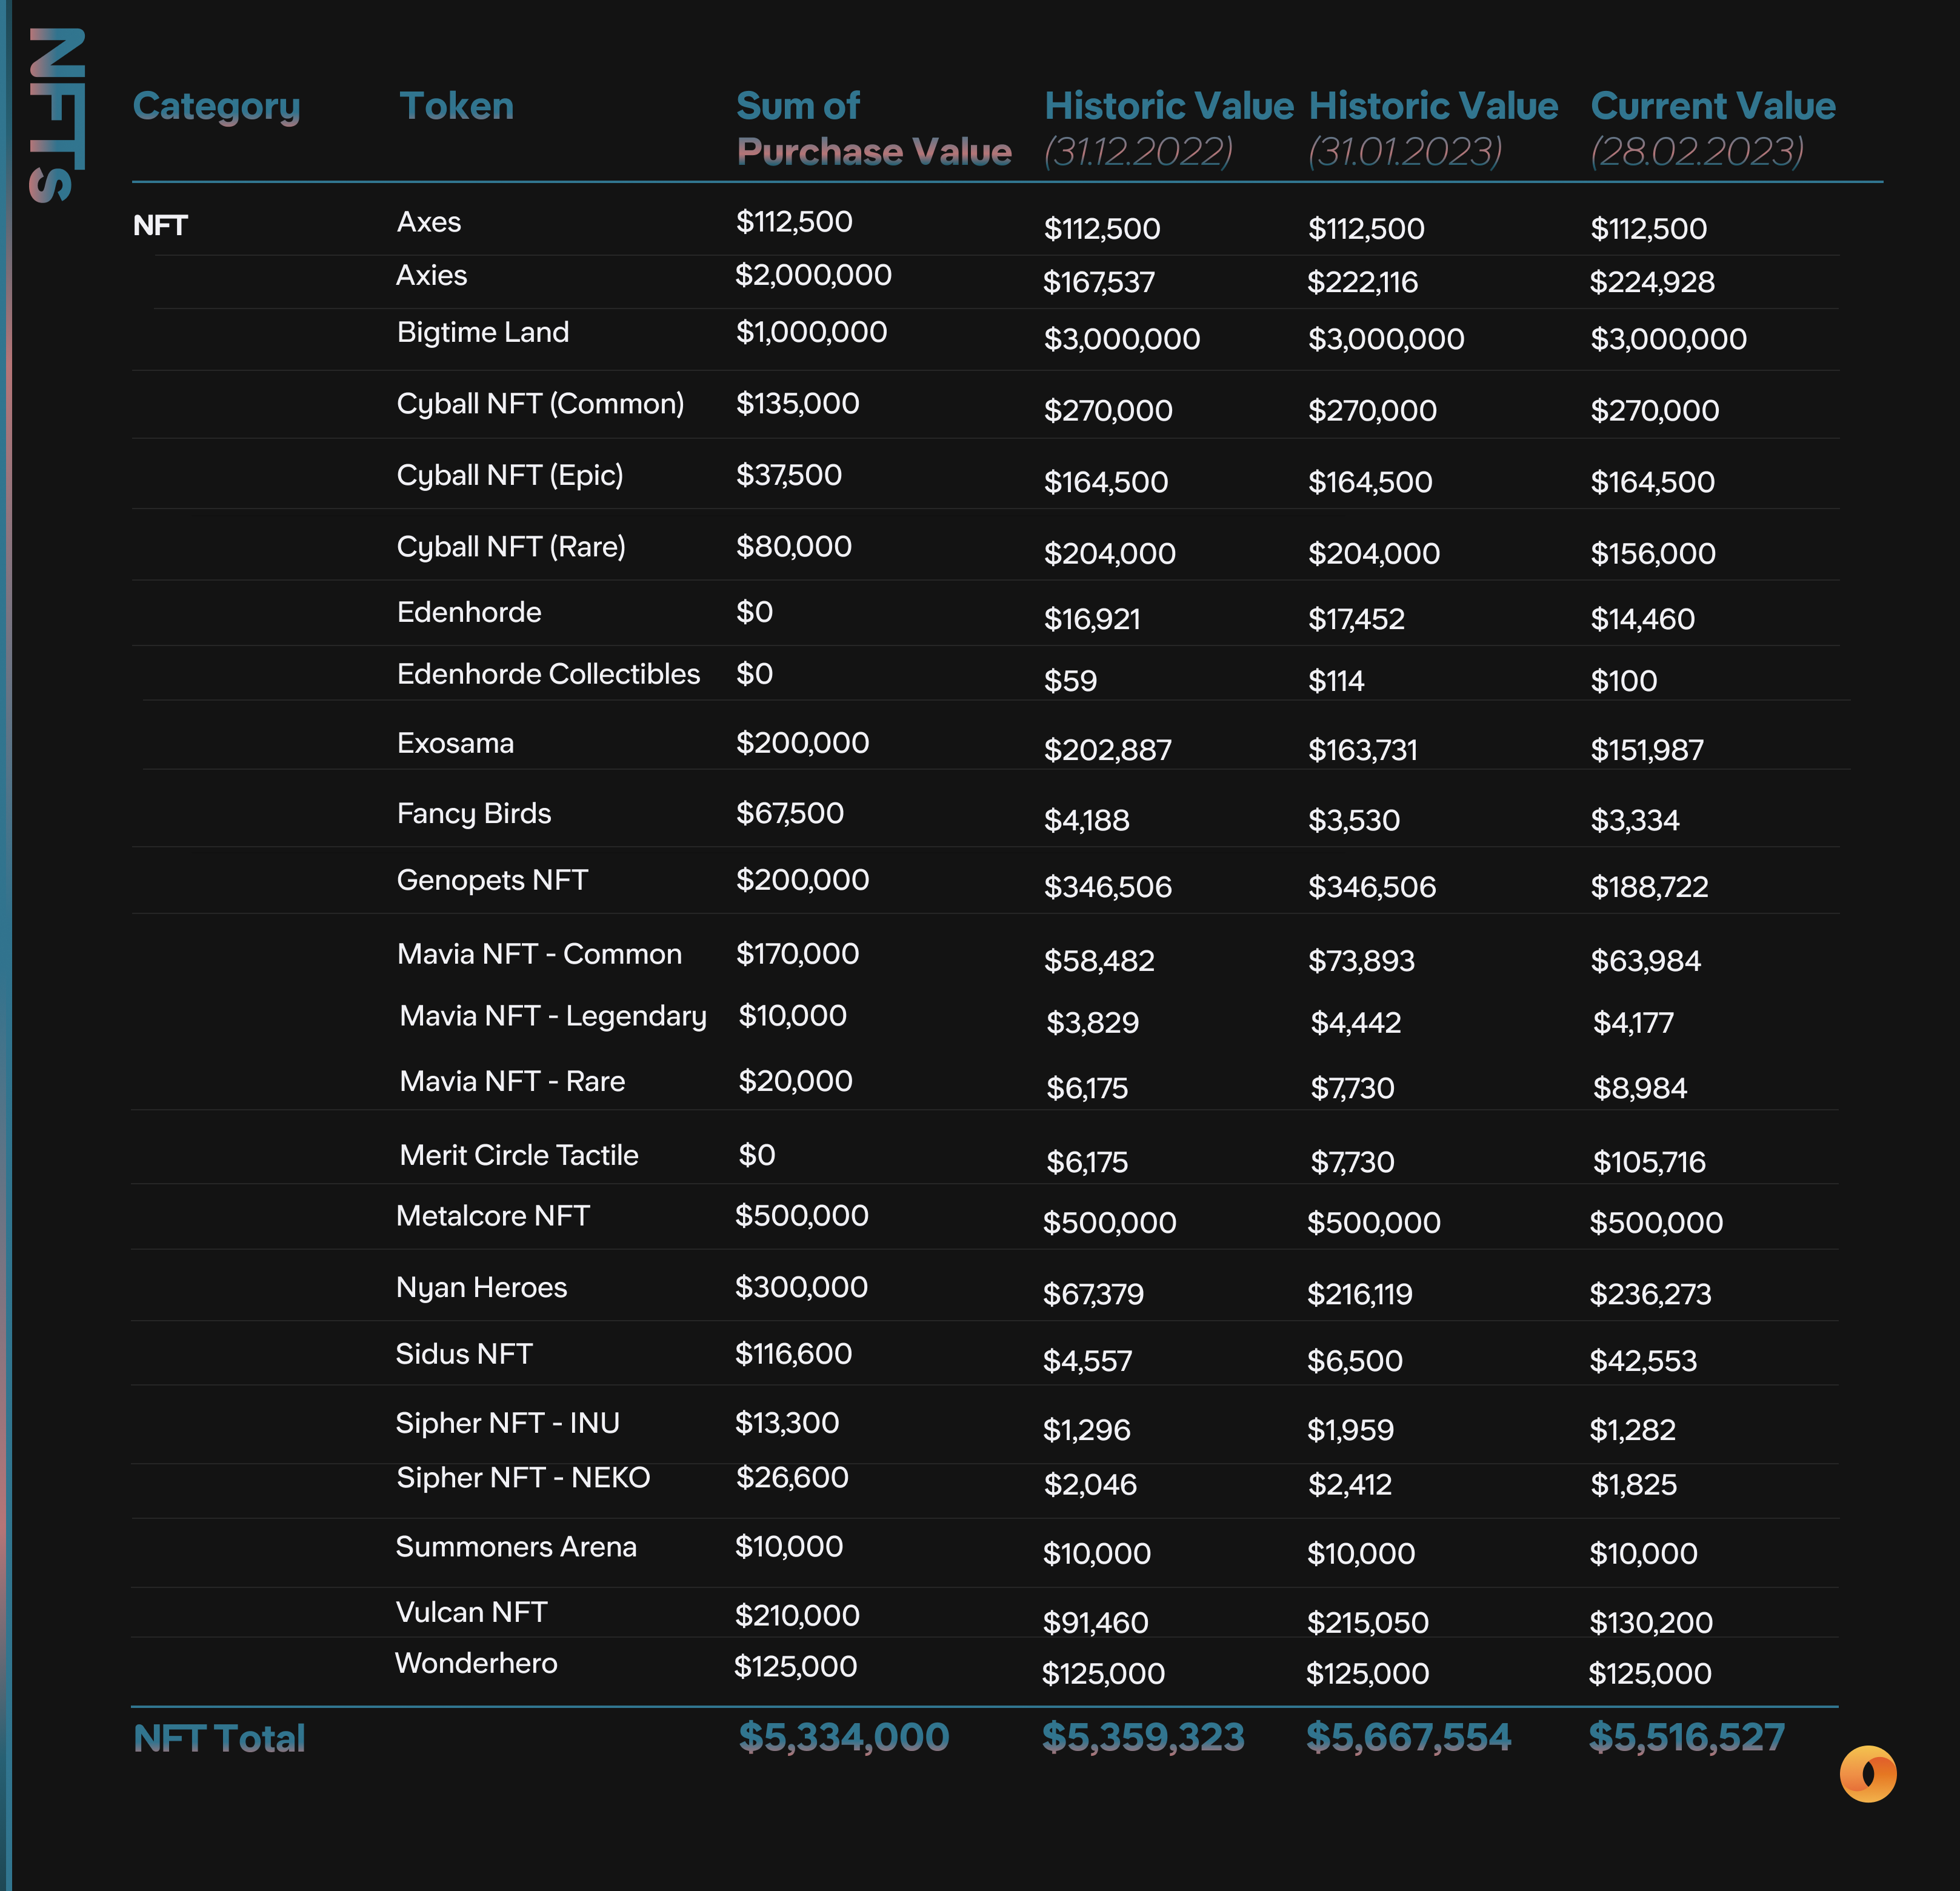Select the Axies token name
1960x1891 pixels.
pyautogui.click(x=431, y=275)
